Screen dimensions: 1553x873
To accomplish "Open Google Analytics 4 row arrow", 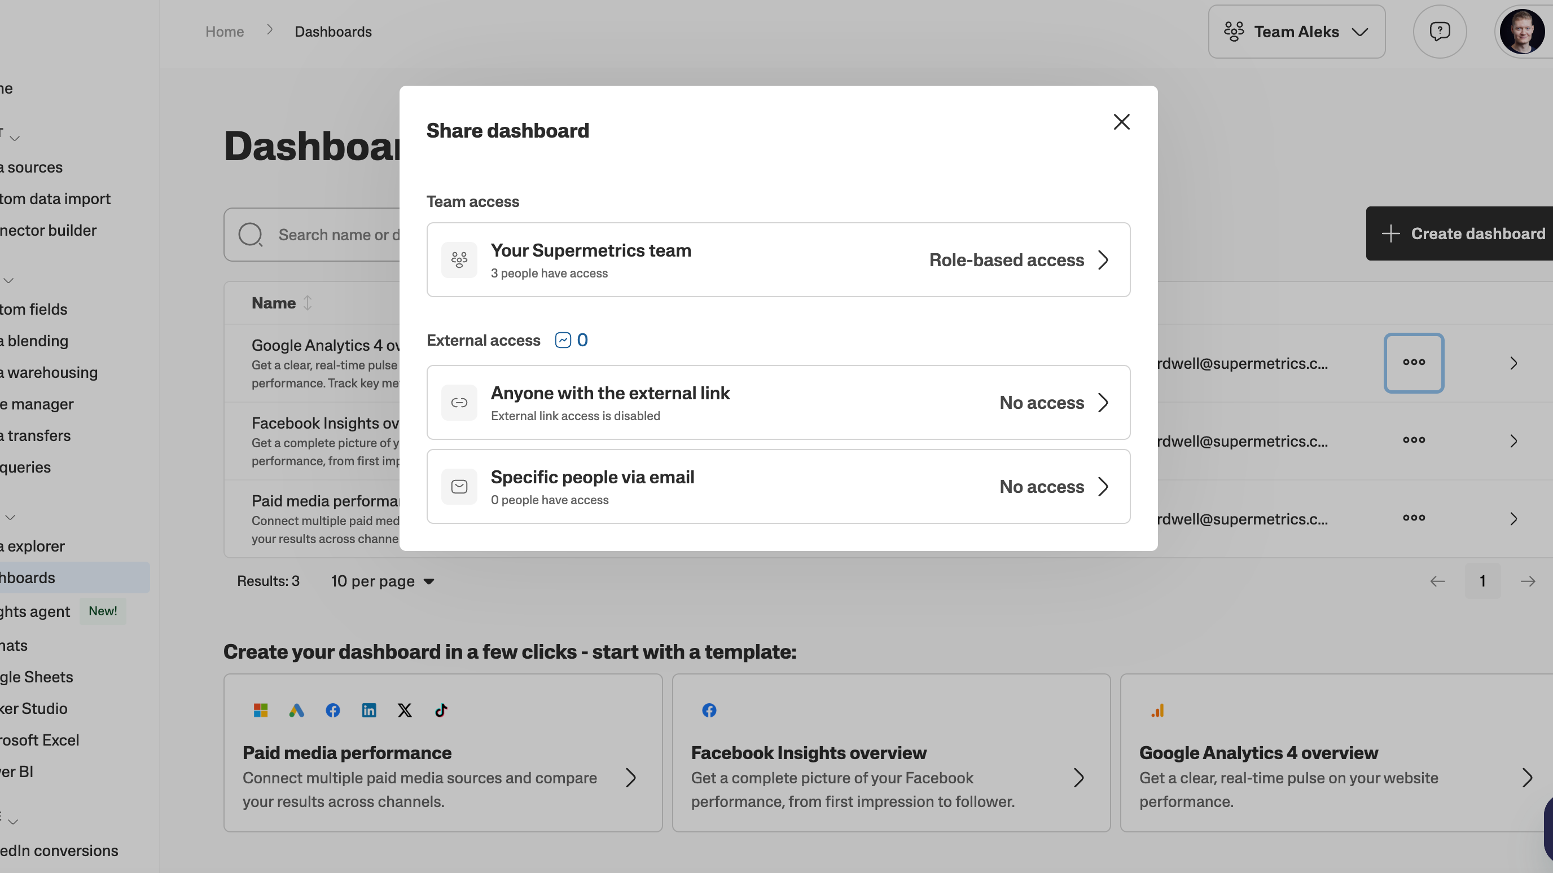I will click(1513, 363).
